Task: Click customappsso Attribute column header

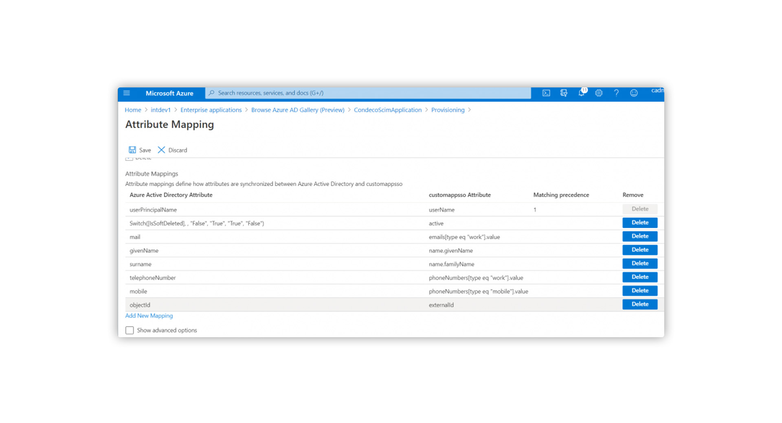Action: click(x=459, y=195)
